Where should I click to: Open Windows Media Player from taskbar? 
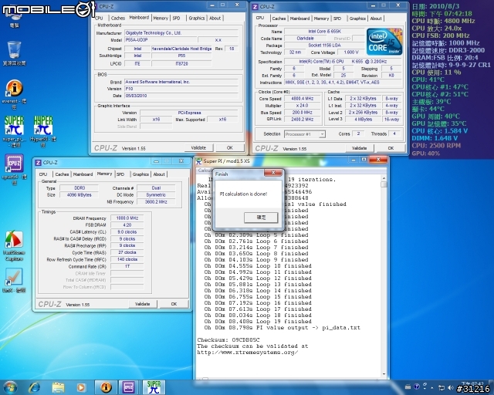click(81, 387)
